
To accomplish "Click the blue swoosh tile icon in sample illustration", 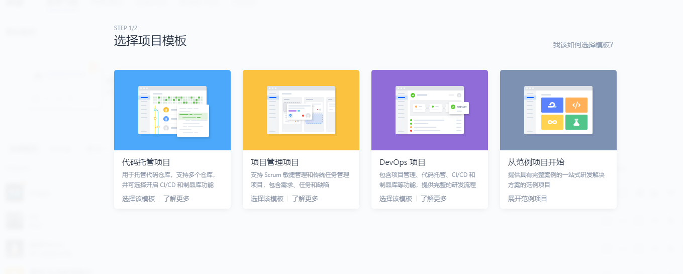I will tap(552, 105).
